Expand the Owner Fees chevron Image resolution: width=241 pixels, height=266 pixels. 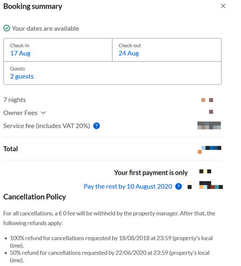tap(44, 113)
